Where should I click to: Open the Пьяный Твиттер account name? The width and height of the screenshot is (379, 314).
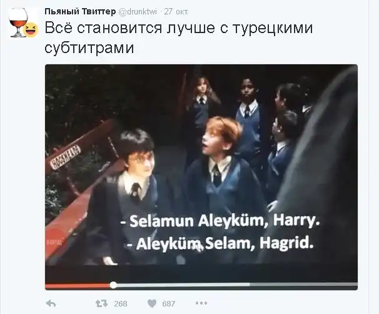tap(80, 11)
